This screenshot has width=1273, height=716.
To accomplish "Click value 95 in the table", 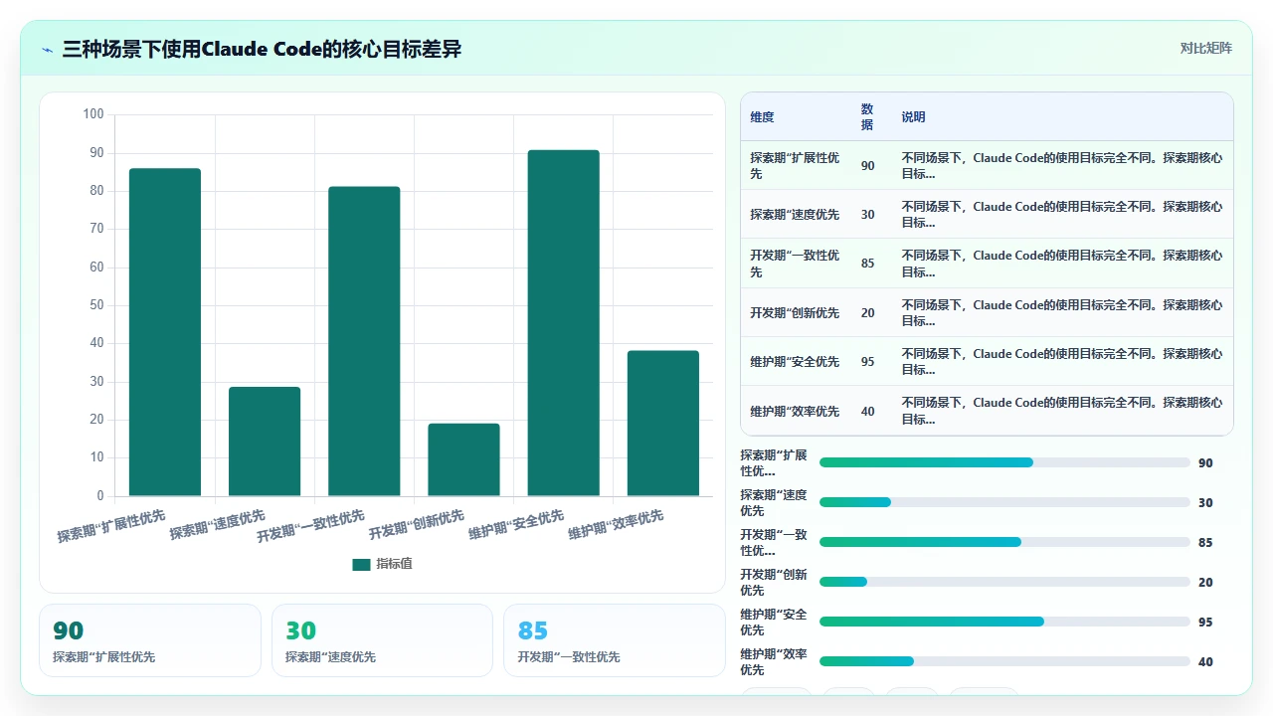I will click(x=867, y=362).
